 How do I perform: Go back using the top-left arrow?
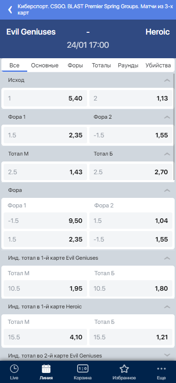[10, 10]
